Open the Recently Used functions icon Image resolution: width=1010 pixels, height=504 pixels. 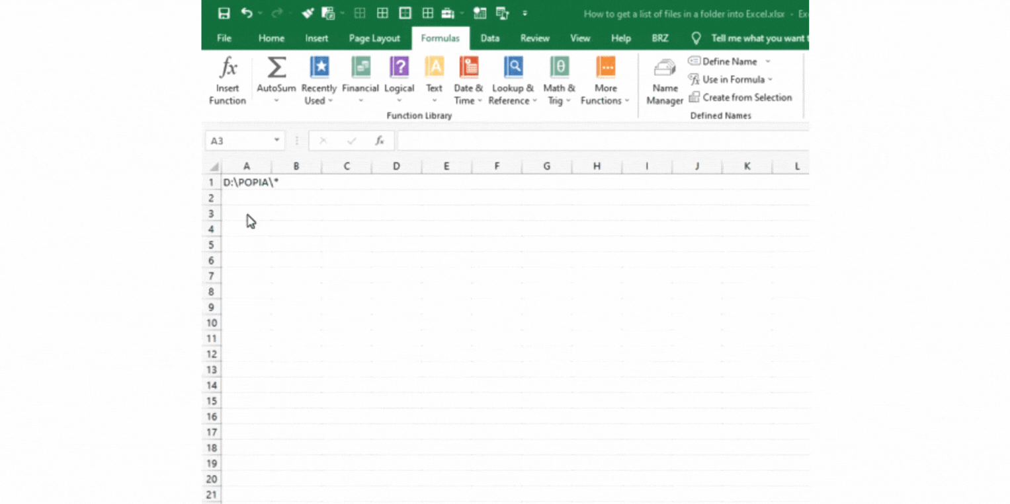coord(319,66)
